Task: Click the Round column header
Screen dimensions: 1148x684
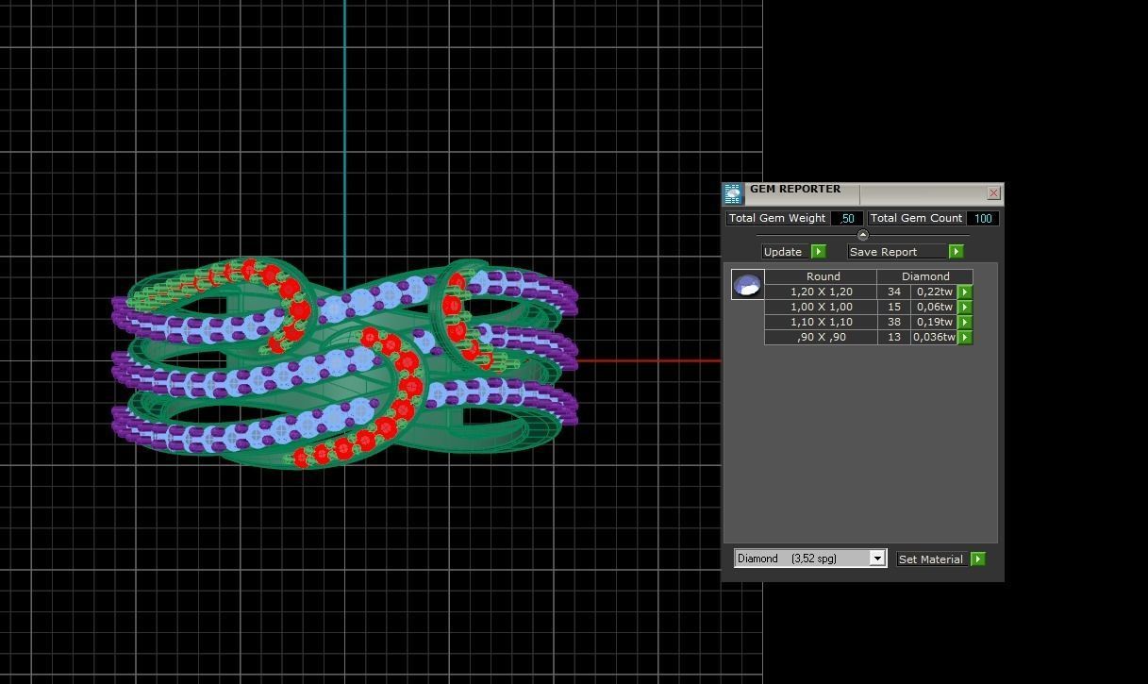Action: point(823,276)
